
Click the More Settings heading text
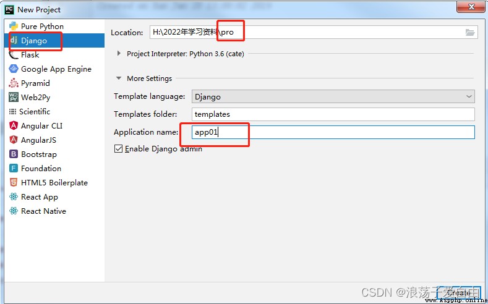point(150,78)
